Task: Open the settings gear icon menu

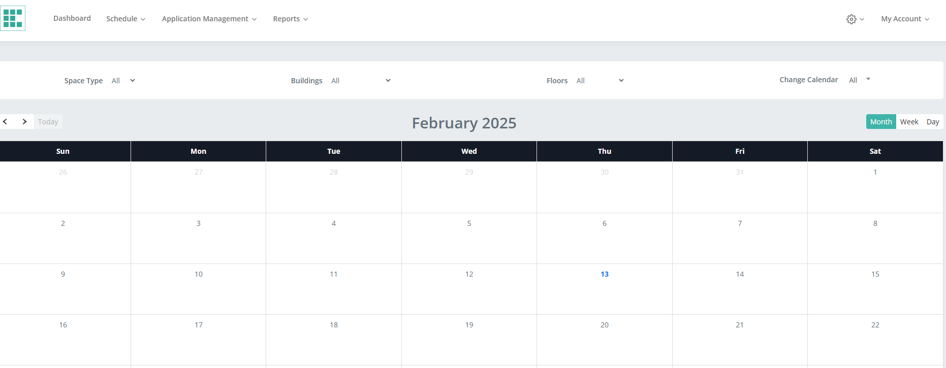Action: coord(855,19)
